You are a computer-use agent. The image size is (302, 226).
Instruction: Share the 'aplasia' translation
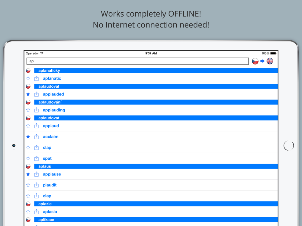coord(37,212)
